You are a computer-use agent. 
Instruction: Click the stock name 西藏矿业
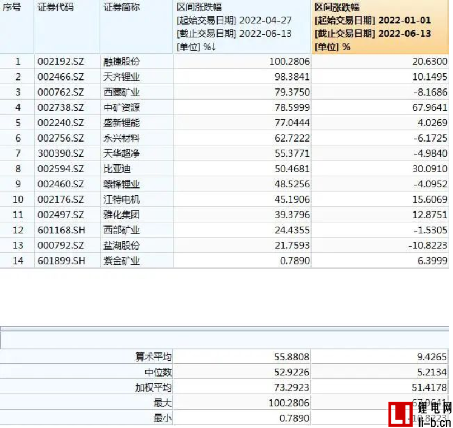tap(121, 92)
